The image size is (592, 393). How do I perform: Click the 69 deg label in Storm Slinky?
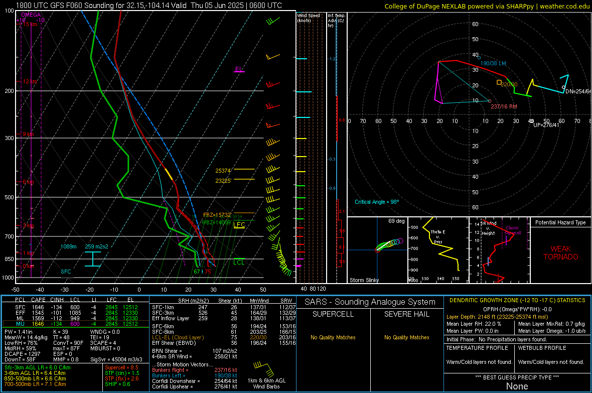click(396, 221)
